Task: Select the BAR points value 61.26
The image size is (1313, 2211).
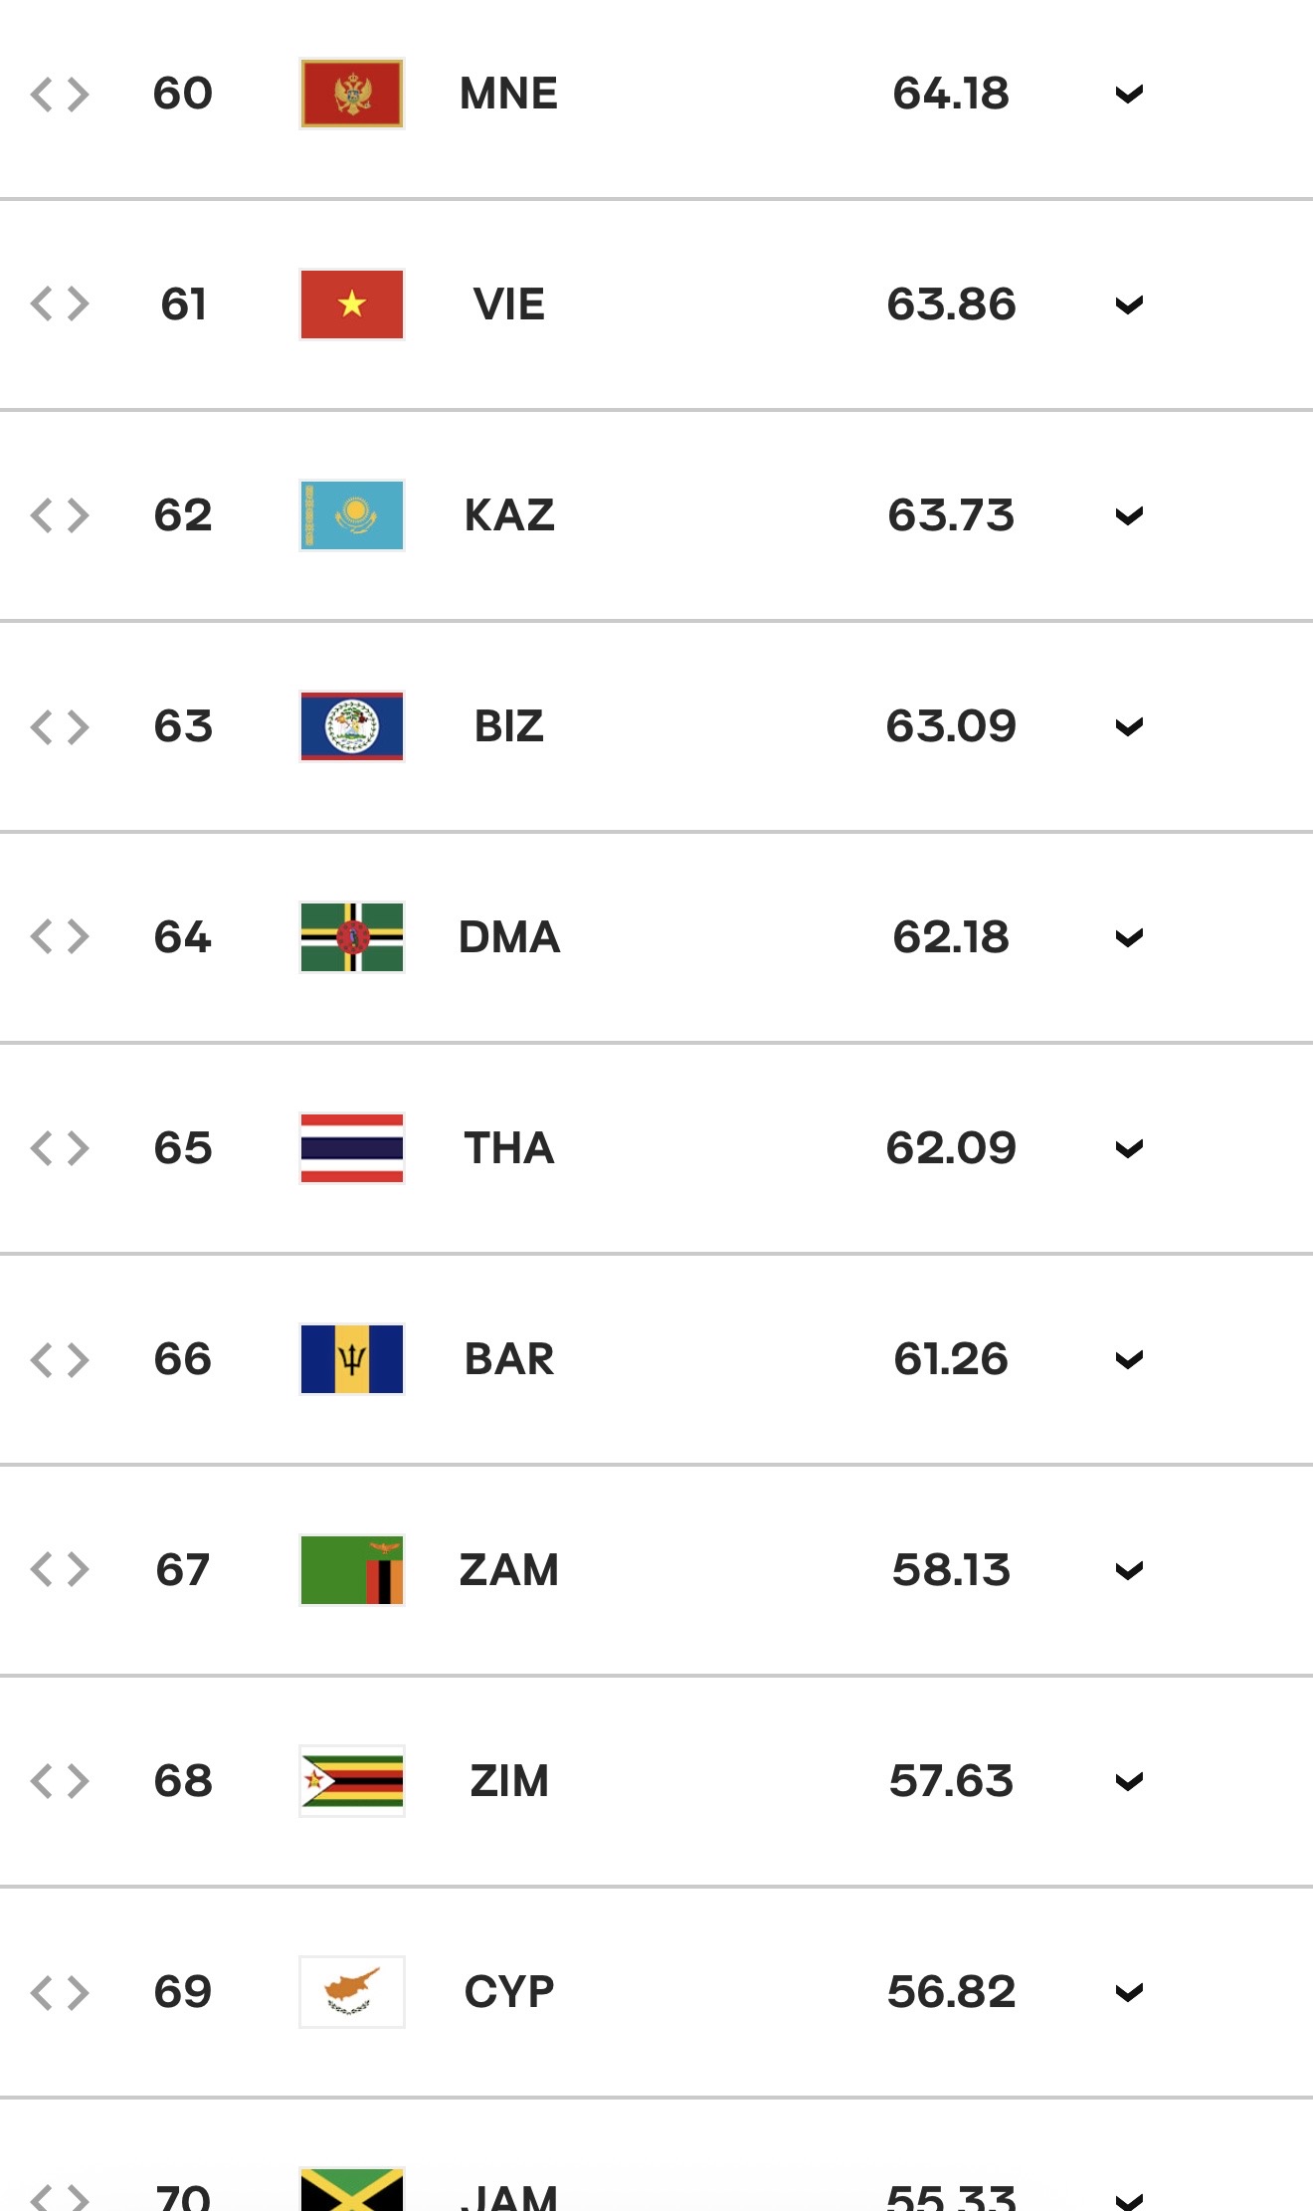Action: [951, 1359]
